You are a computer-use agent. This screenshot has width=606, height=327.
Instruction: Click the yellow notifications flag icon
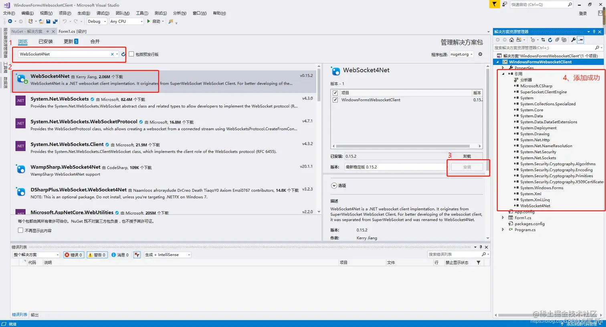pos(495,4)
